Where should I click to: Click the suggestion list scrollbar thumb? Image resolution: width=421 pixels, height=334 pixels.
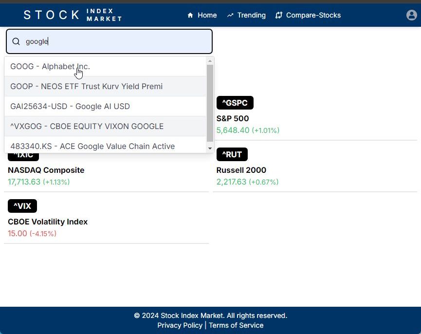tap(210, 103)
